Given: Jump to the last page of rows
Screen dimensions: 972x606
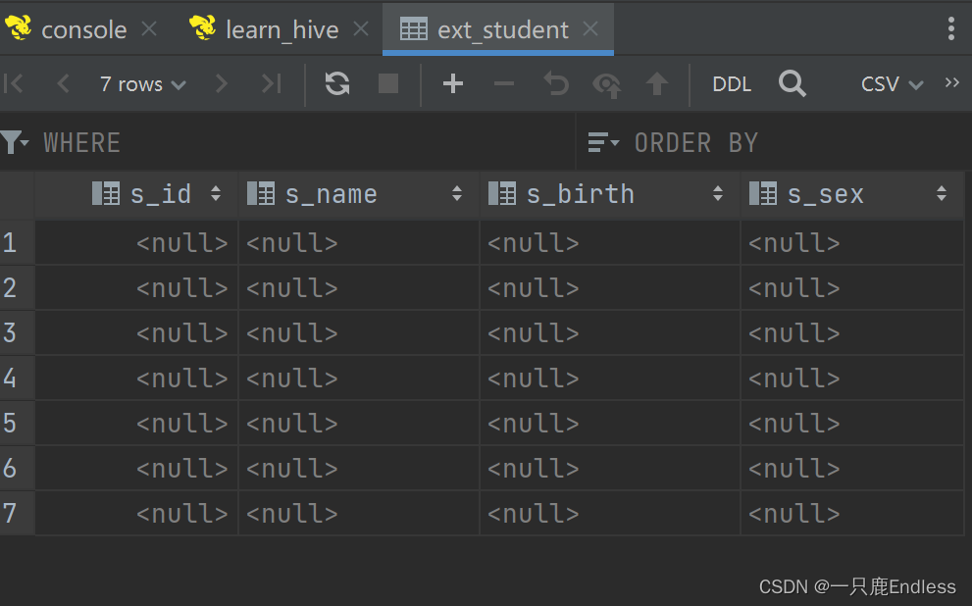Looking at the screenshot, I should (x=272, y=83).
